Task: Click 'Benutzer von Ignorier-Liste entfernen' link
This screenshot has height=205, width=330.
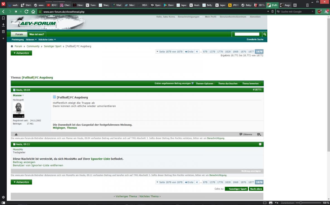Action: point(38,165)
